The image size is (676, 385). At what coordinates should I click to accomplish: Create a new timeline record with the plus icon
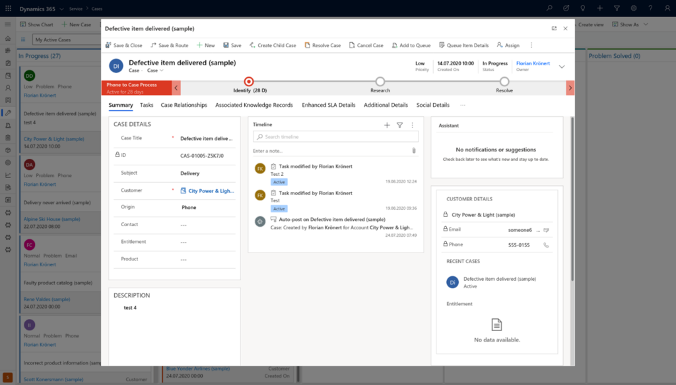pyautogui.click(x=387, y=124)
